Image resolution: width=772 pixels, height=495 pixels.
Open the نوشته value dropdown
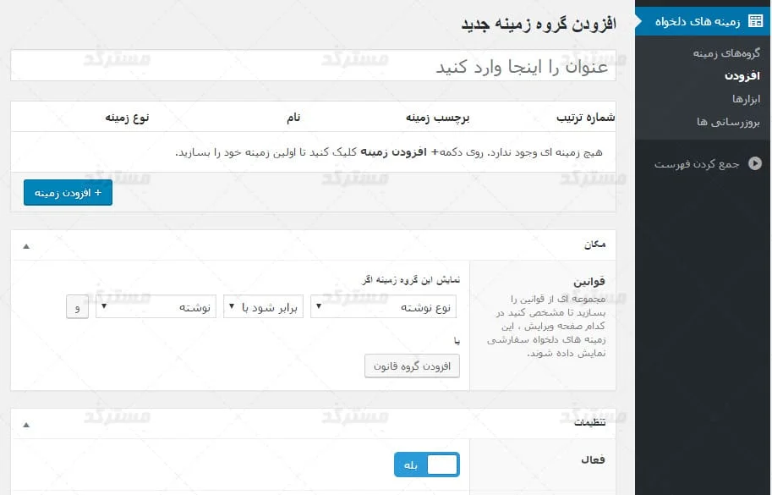tap(156, 306)
